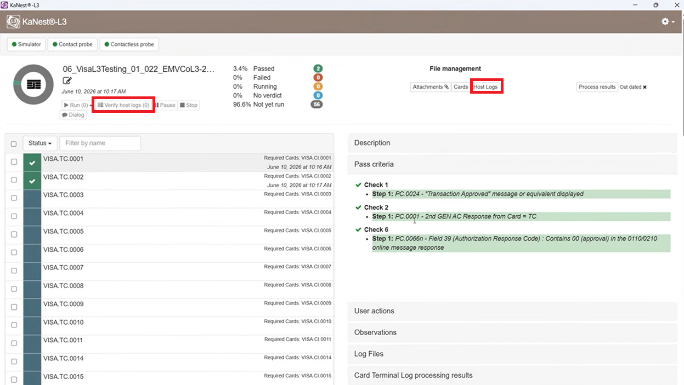Click the Process results button
Image resolution: width=684 pixels, height=385 pixels.
597,87
